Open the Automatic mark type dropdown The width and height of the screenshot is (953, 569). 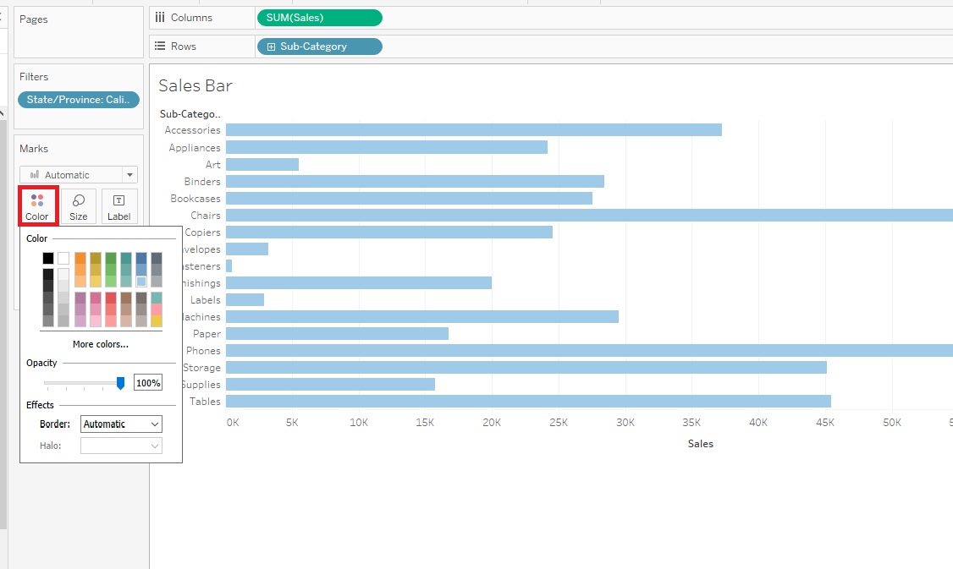pos(79,175)
